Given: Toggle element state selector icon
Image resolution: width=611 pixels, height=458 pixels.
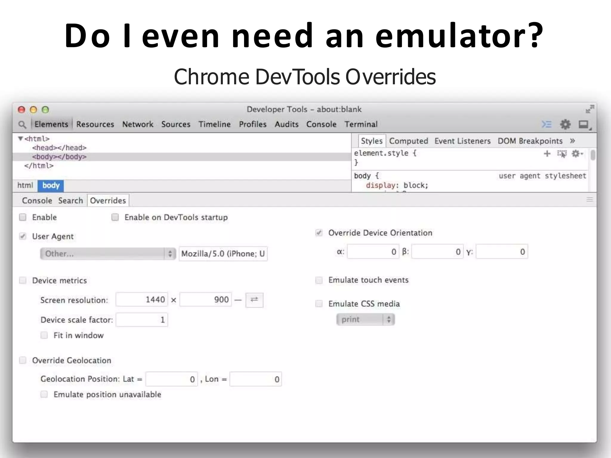Looking at the screenshot, I should pos(562,154).
